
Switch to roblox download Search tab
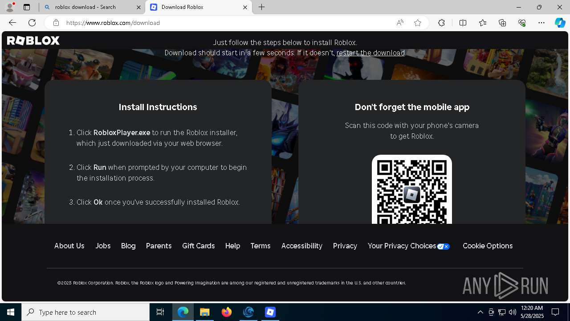(x=92, y=7)
